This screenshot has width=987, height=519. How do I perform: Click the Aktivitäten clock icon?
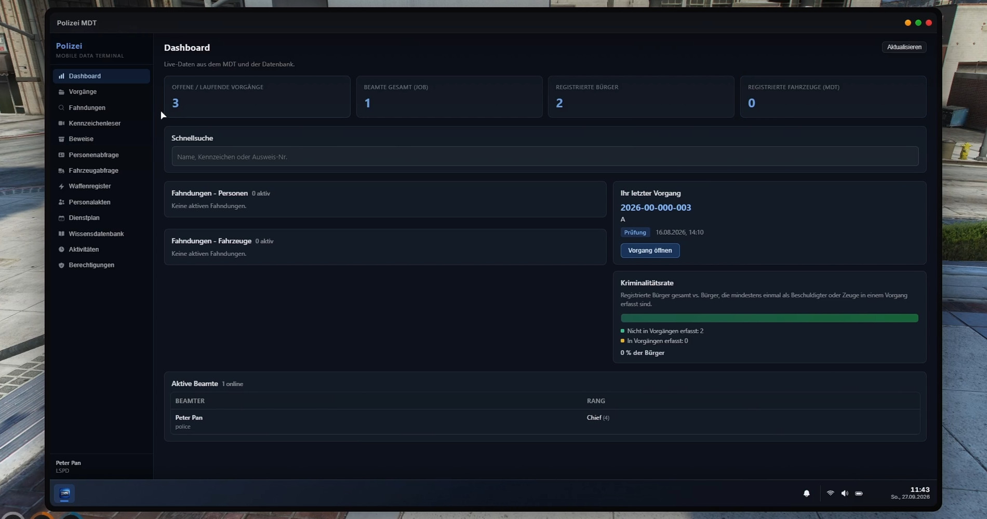tap(61, 250)
